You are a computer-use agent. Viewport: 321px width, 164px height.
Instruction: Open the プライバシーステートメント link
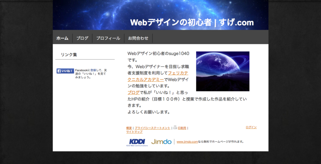pyautogui.click(x=152, y=128)
